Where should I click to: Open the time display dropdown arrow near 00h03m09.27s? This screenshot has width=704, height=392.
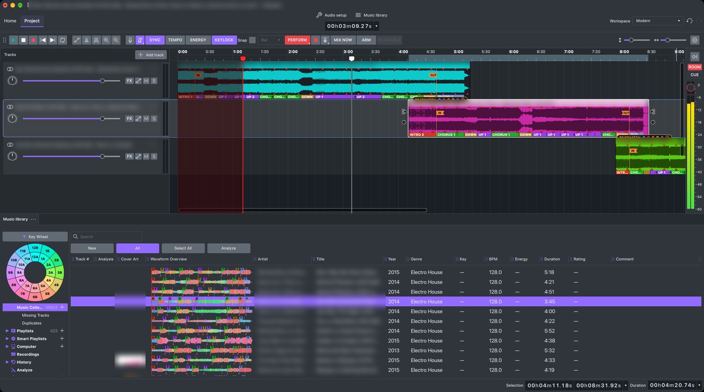click(376, 26)
